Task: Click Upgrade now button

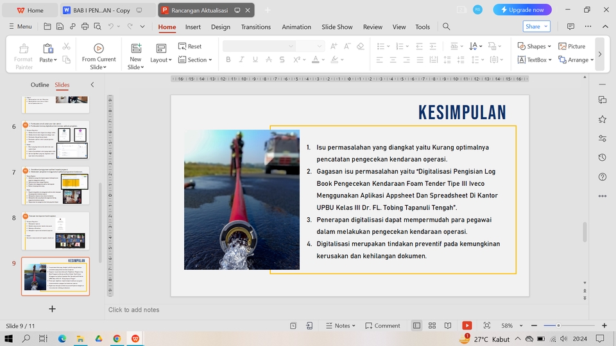Action: click(522, 10)
